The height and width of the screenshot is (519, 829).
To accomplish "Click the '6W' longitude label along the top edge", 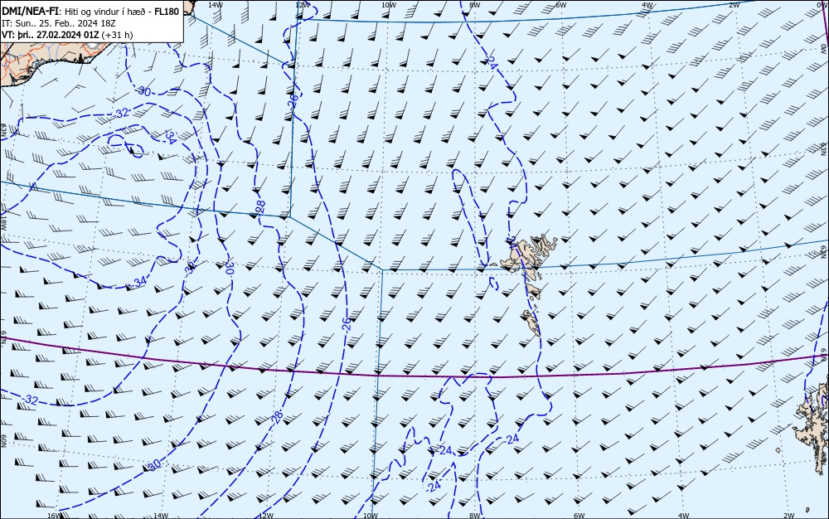I will click(561, 5).
